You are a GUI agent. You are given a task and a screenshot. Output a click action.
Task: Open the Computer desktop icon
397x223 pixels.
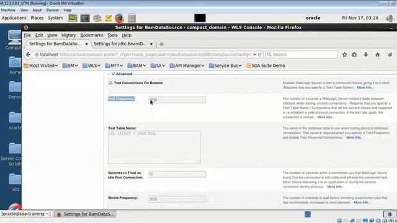[x=14, y=40]
